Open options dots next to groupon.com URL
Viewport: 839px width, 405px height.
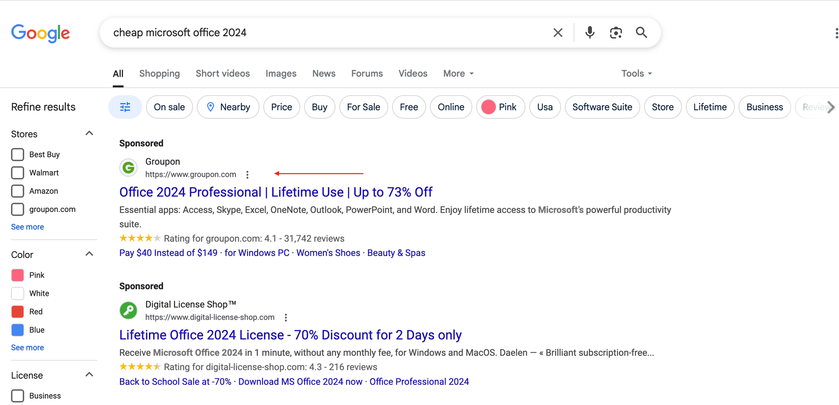pos(248,175)
